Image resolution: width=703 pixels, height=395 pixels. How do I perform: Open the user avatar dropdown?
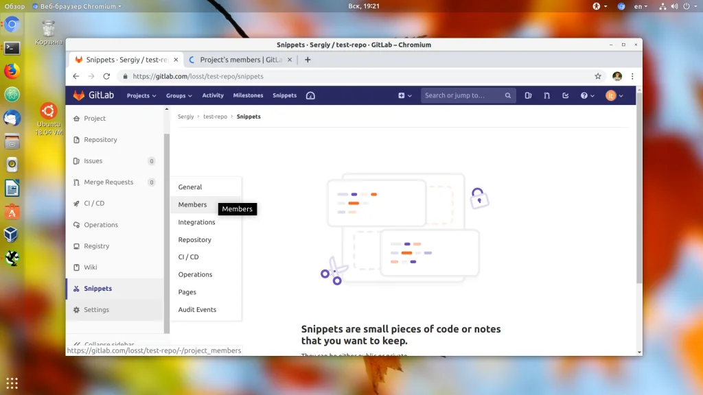point(614,95)
